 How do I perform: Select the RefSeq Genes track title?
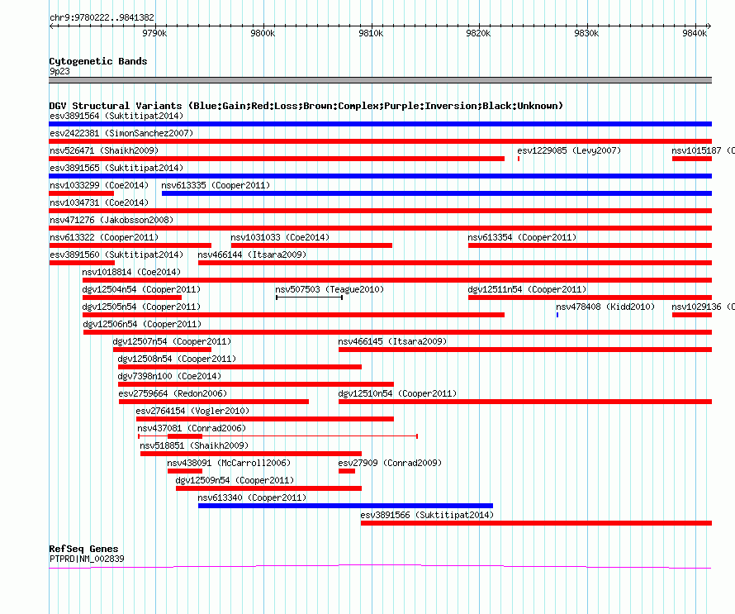tap(83, 549)
